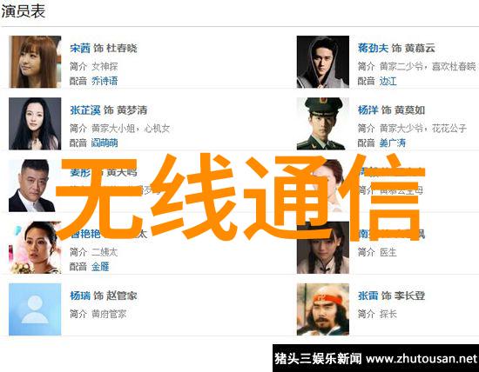Click the 二姨太 actress portrait thumbnail
479x372 pixels.
pos(35,248)
